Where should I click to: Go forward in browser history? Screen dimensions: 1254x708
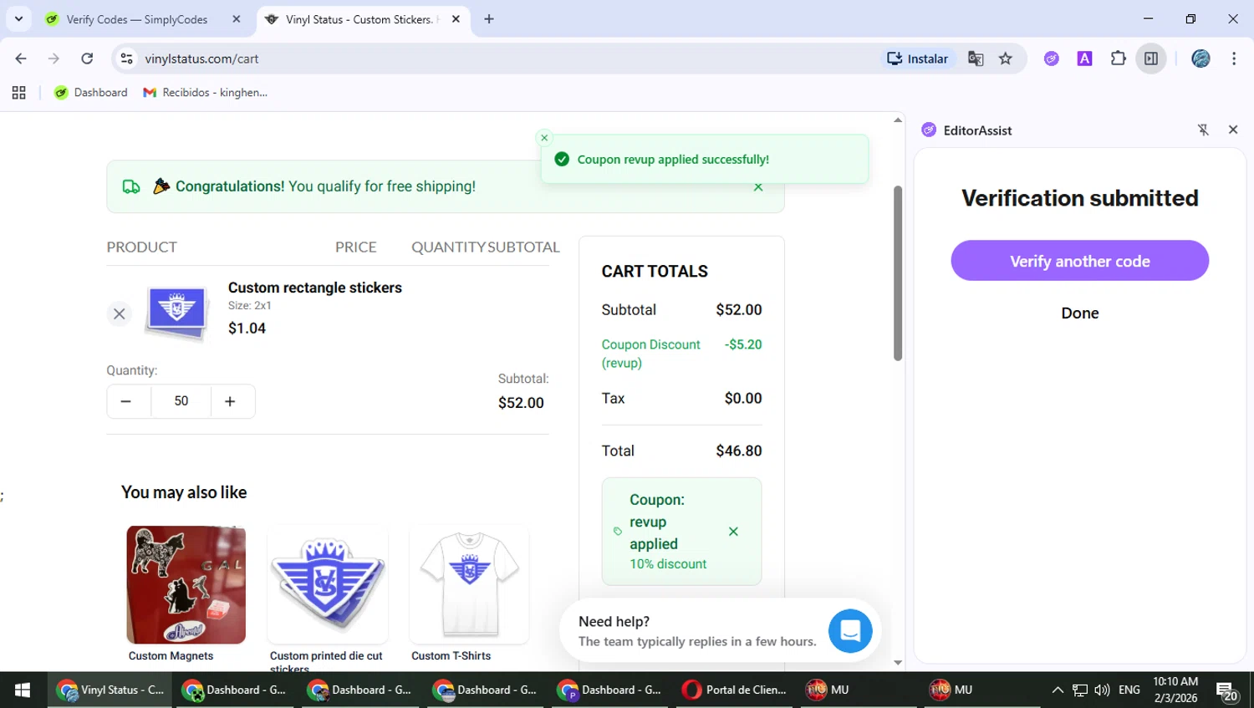coord(54,59)
